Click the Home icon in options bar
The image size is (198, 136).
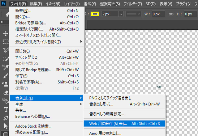coord(7,14)
